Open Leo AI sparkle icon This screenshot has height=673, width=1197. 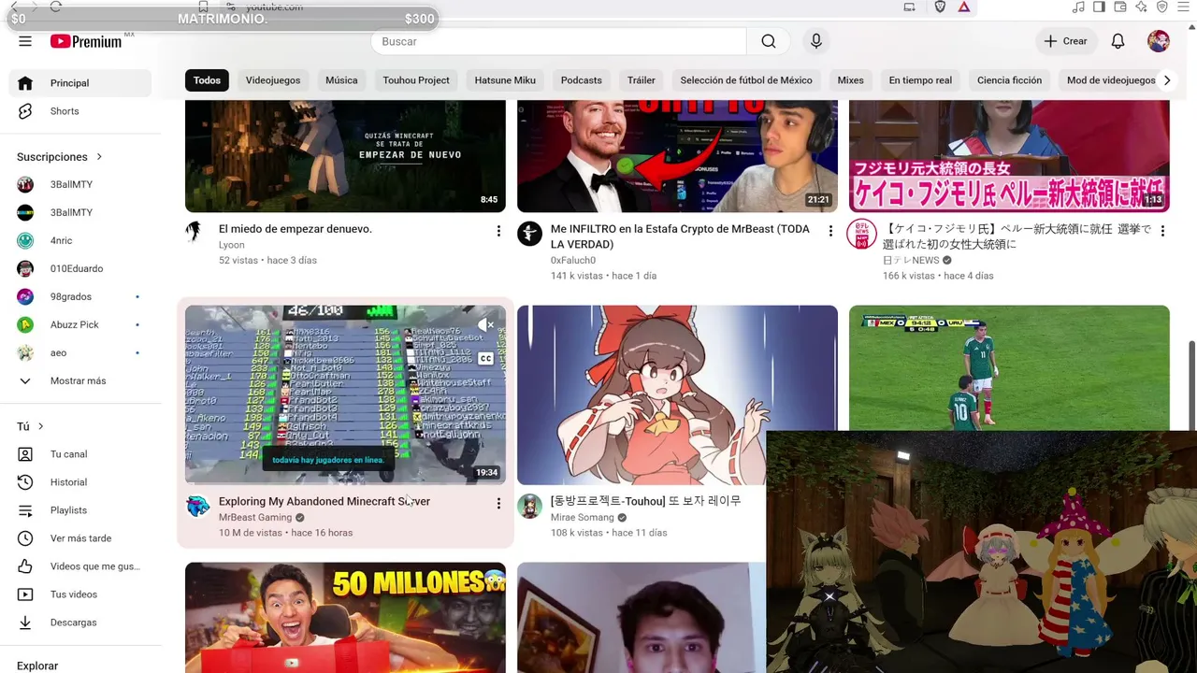point(1141,7)
